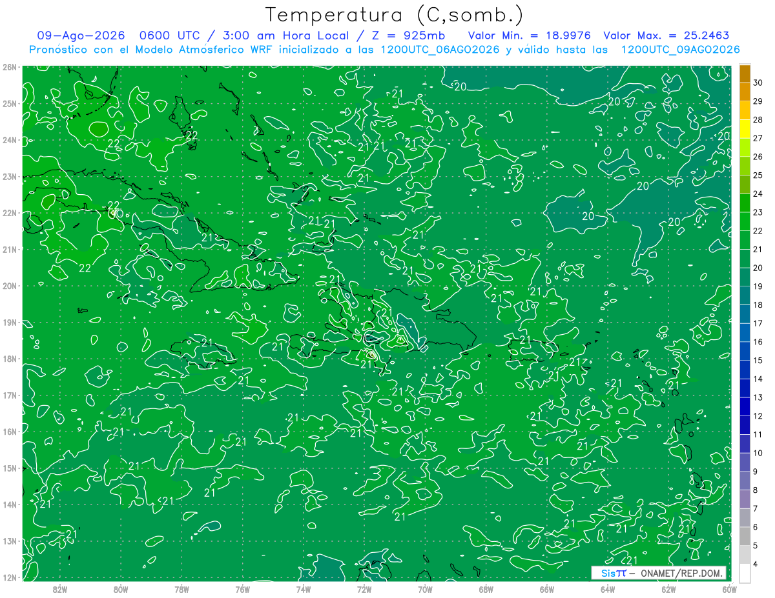Viewport: 775px width, 598px height.
Task: Click the 20N latitude axis label
Action: point(10,286)
